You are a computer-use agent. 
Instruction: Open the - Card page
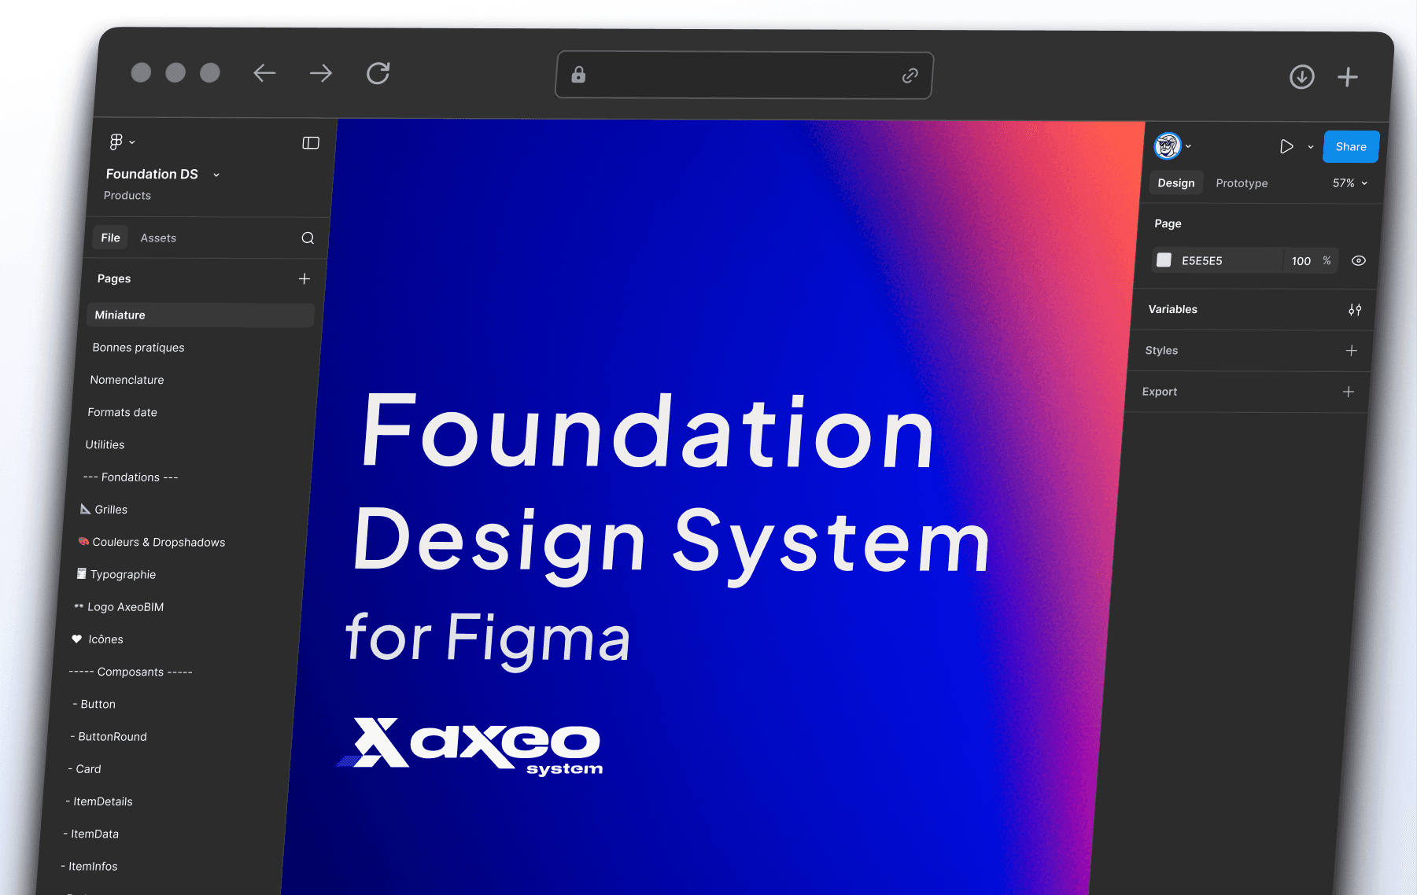tap(84, 769)
